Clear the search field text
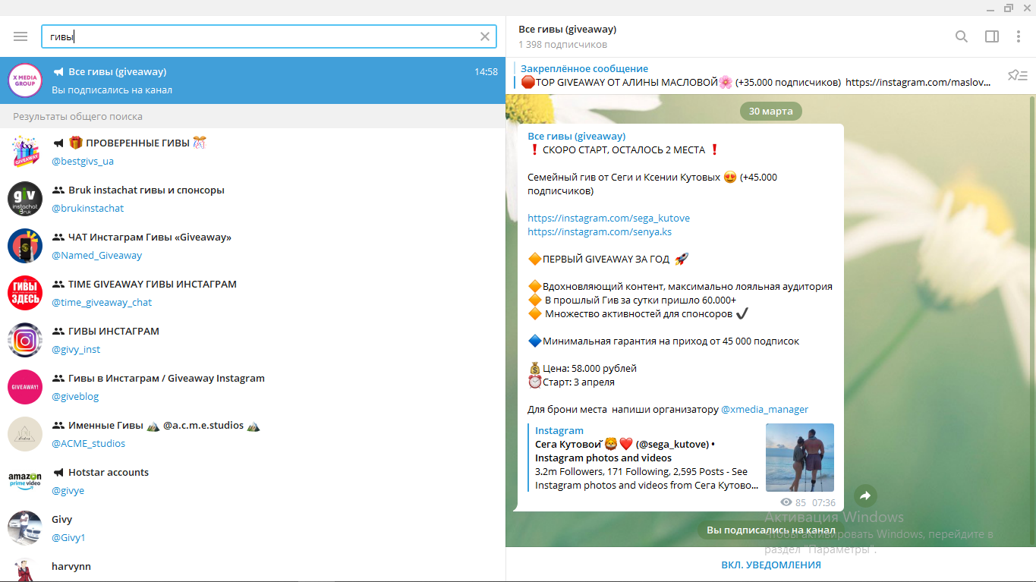The width and height of the screenshot is (1036, 582). coord(485,36)
